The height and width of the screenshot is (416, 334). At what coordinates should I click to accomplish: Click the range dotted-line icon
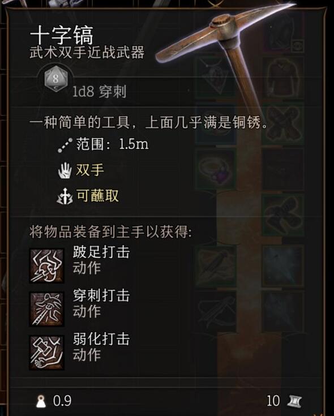tap(65, 145)
